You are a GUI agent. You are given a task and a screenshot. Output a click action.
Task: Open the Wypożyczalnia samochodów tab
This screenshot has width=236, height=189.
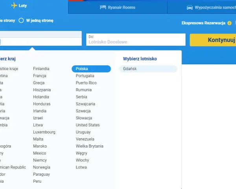(202, 7)
